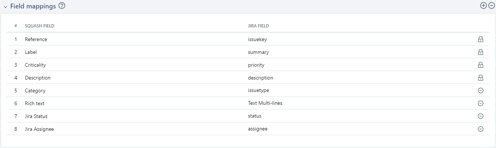
Task: Select the issuetype Jira field cell
Action: (x=258, y=90)
